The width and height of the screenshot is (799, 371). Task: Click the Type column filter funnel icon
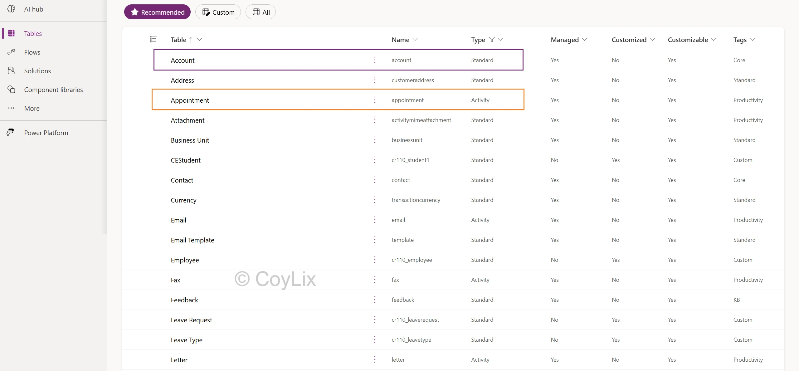(x=492, y=39)
